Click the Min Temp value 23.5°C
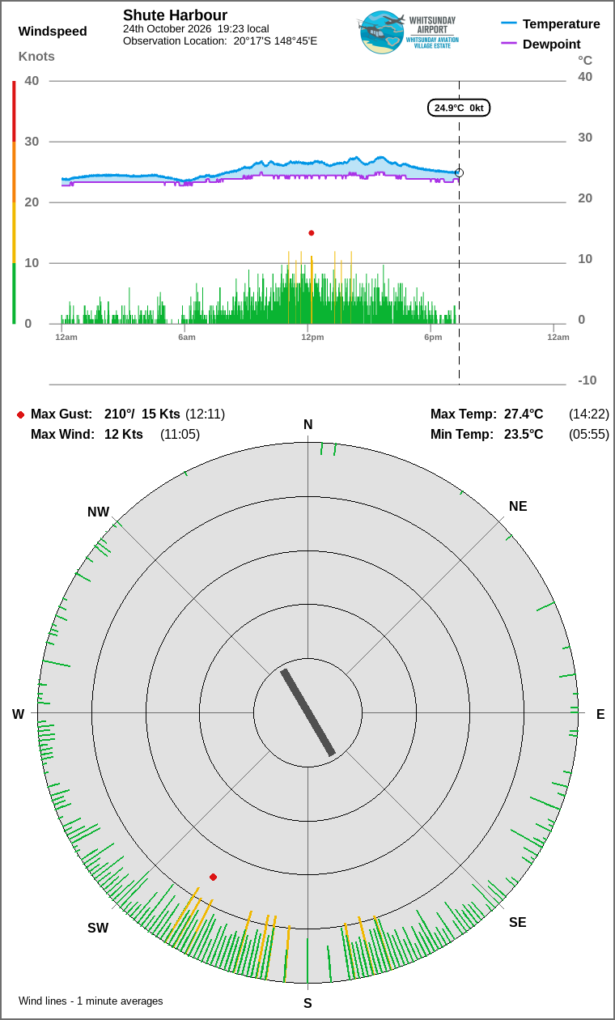The image size is (615, 1020). pos(524,435)
